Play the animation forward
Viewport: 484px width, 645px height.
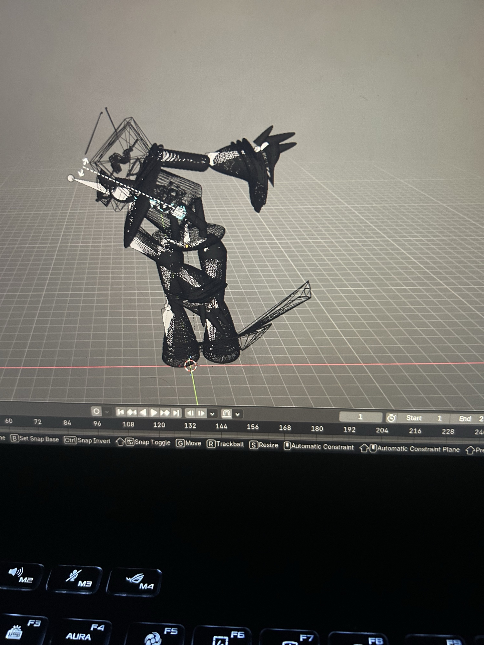tap(154, 412)
